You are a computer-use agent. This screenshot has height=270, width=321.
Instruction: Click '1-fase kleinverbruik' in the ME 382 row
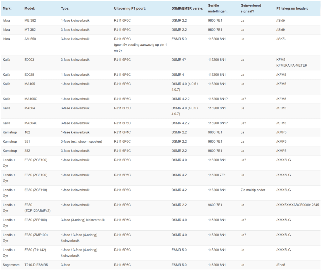(75, 20)
